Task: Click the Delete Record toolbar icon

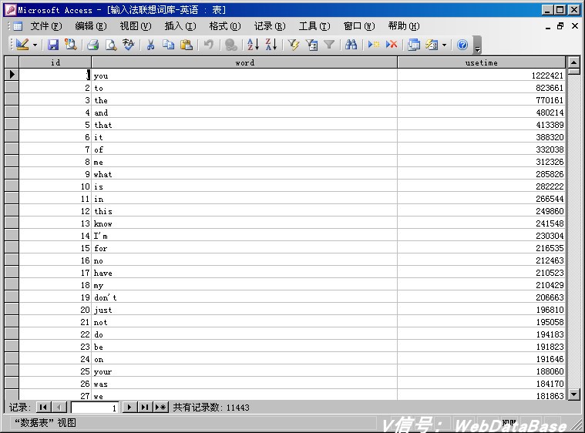Action: coord(392,45)
